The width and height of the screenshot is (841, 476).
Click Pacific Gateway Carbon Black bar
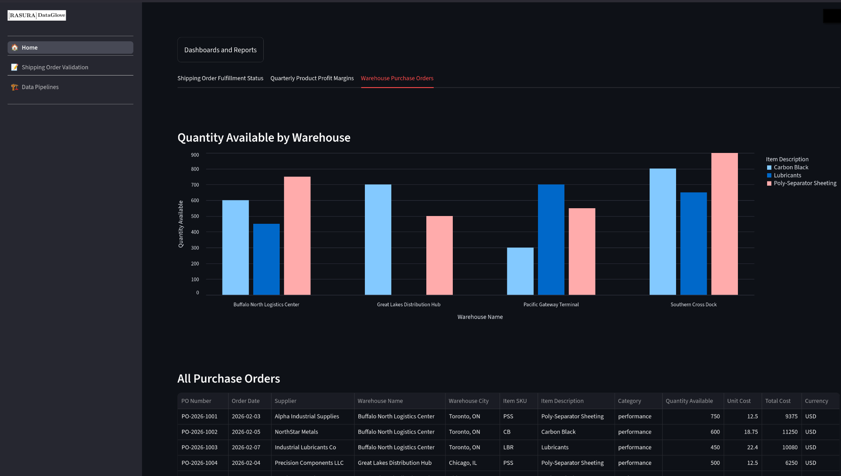pos(520,271)
